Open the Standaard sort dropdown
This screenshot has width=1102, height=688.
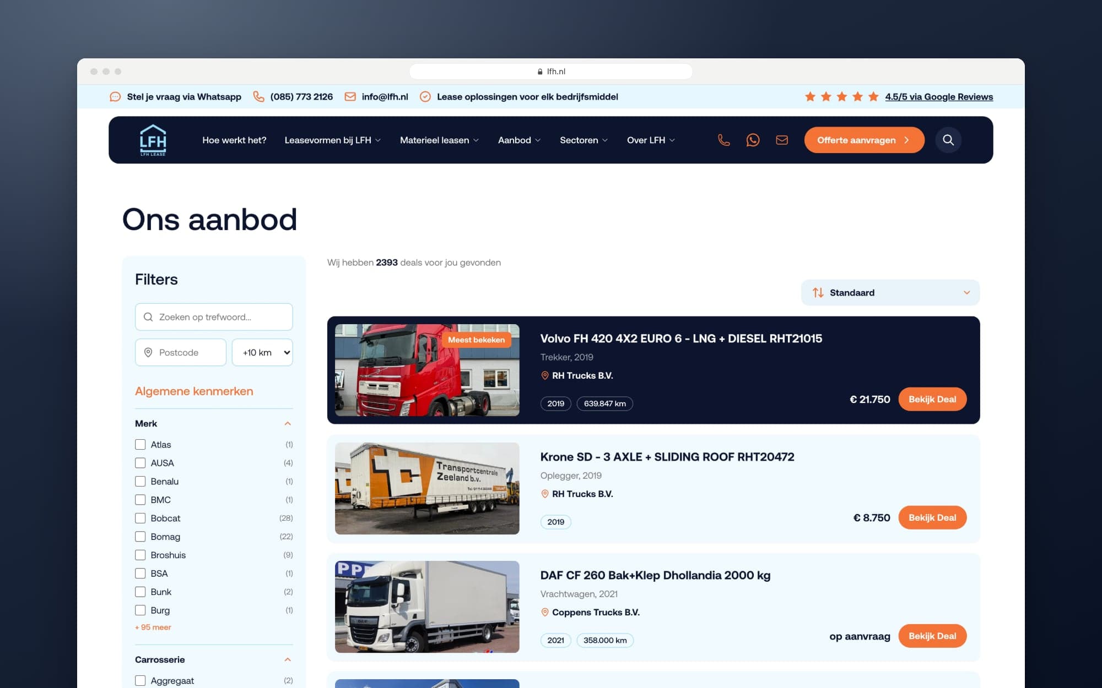coord(890,293)
